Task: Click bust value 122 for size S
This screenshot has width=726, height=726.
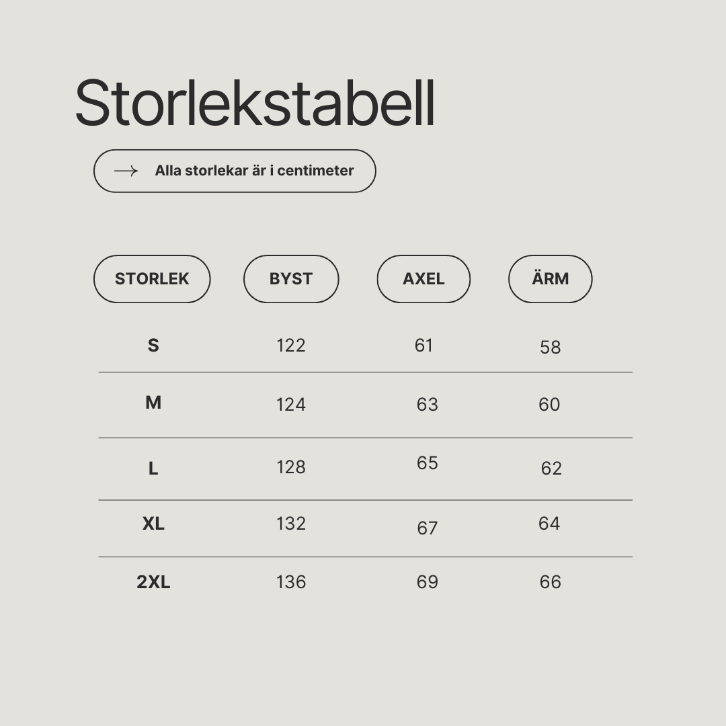Action: coord(291,346)
